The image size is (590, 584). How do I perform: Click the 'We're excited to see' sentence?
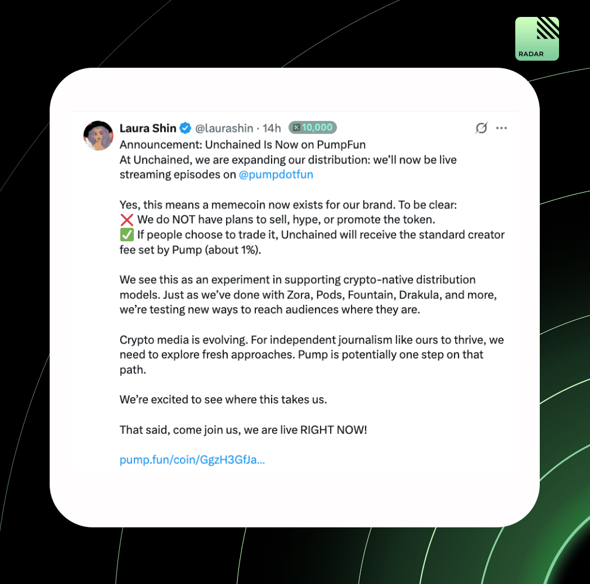(223, 399)
